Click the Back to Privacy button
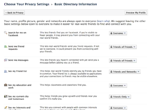Viewport: 154px width, 110px height. [15, 13]
